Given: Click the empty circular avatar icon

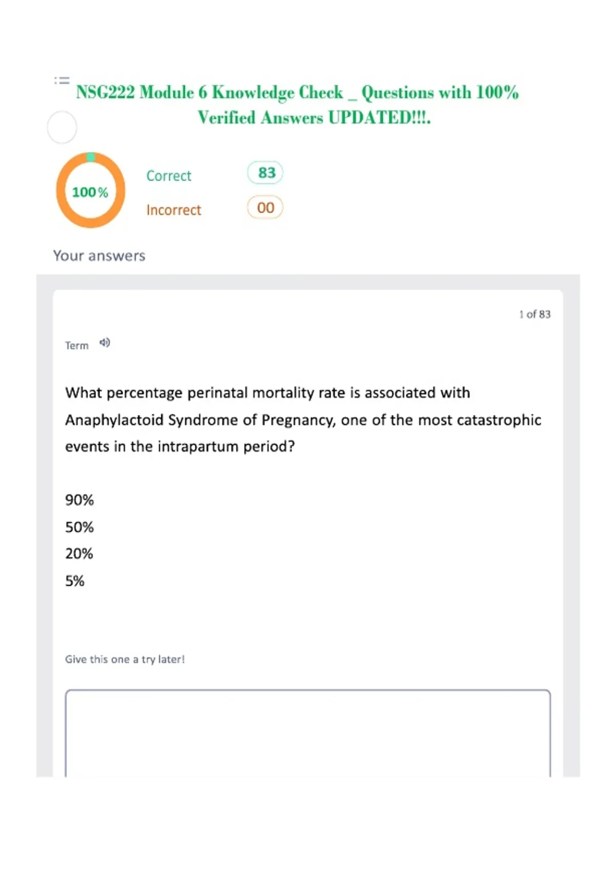Looking at the screenshot, I should pos(62,127).
